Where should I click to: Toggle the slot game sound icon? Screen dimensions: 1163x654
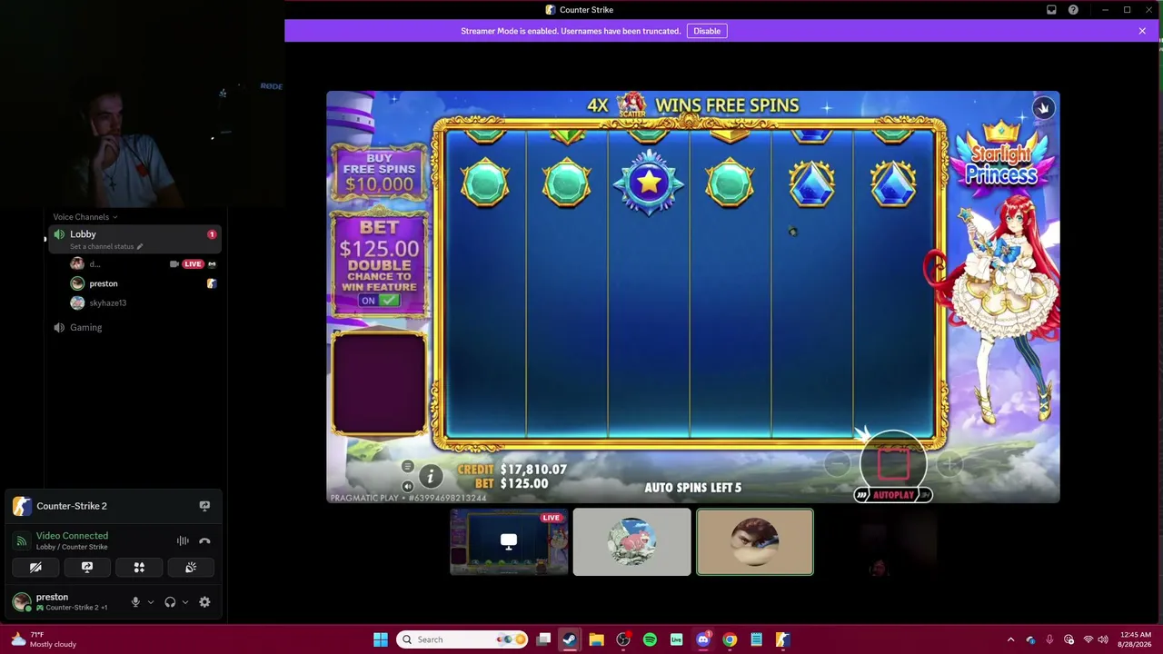pyautogui.click(x=407, y=486)
